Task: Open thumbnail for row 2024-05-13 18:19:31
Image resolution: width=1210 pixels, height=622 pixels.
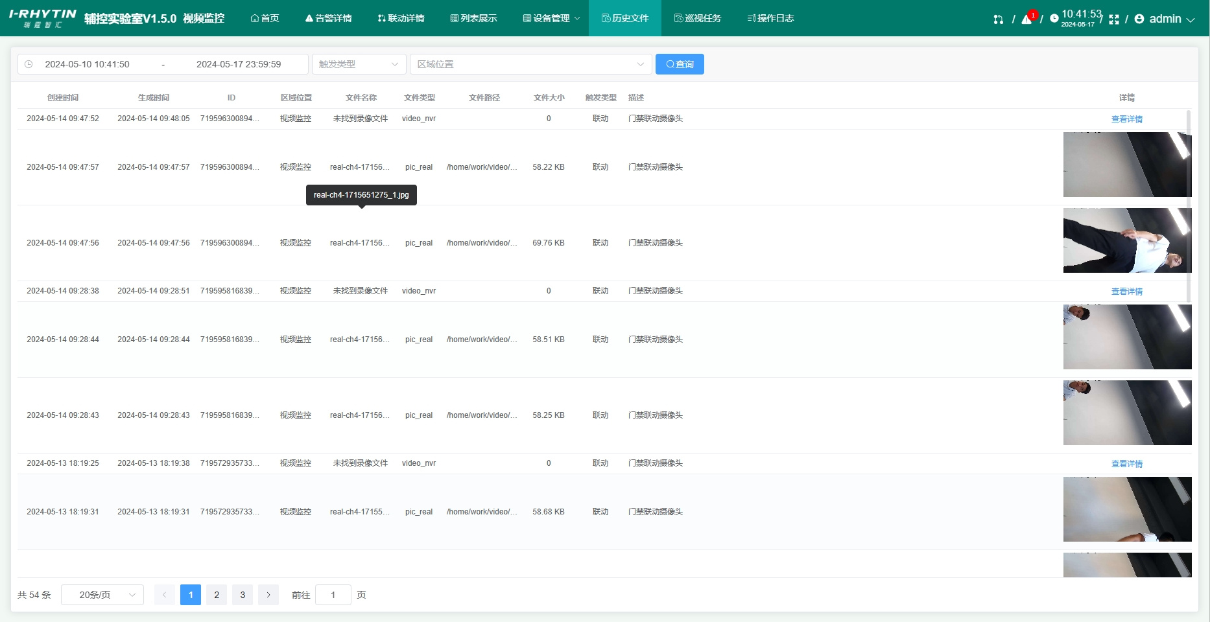Action: 1127,509
